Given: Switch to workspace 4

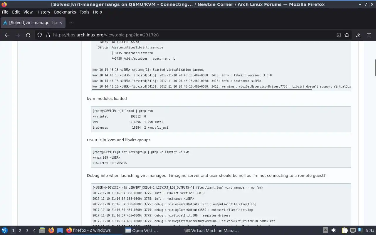Looking at the screenshot, I should [34, 231].
